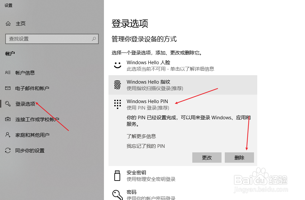Click the magnifier search icon
The width and height of the screenshot is (305, 200).
pos(94,39)
